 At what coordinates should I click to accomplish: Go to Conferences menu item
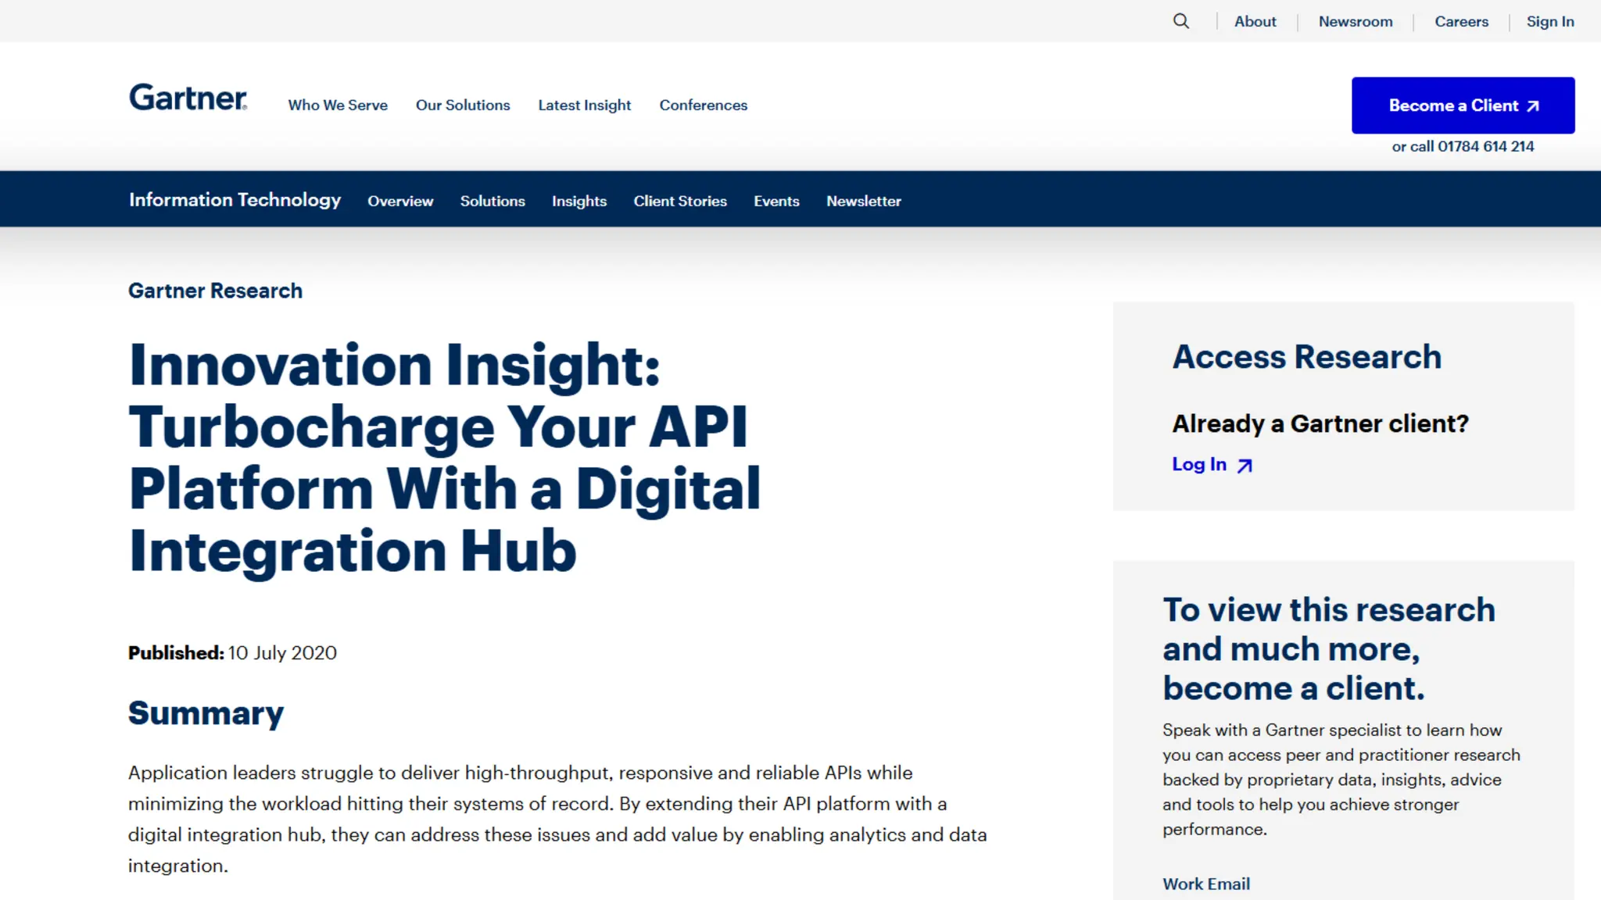click(703, 105)
